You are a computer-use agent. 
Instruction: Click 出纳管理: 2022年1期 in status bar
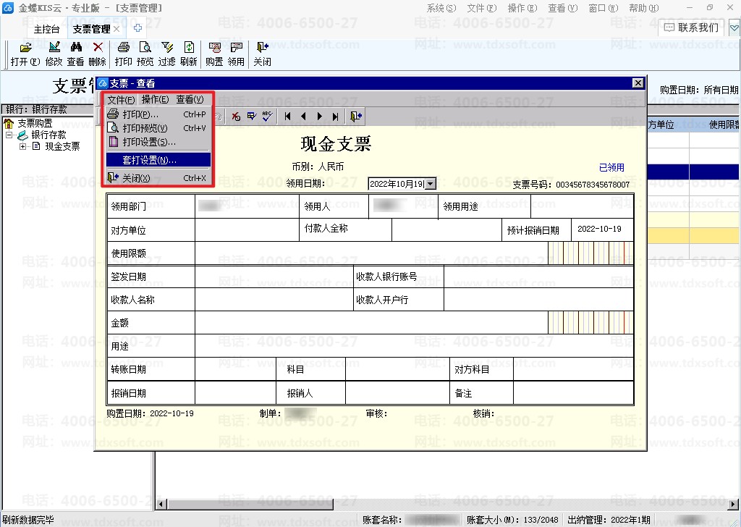[609, 520]
